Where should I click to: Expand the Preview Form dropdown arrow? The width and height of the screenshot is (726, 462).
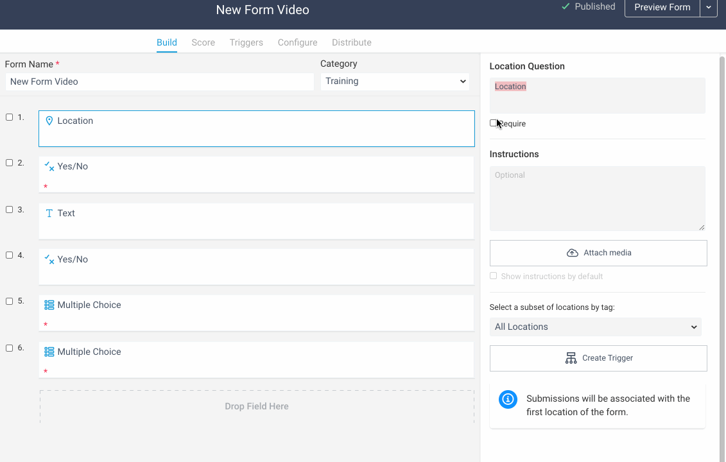click(709, 8)
